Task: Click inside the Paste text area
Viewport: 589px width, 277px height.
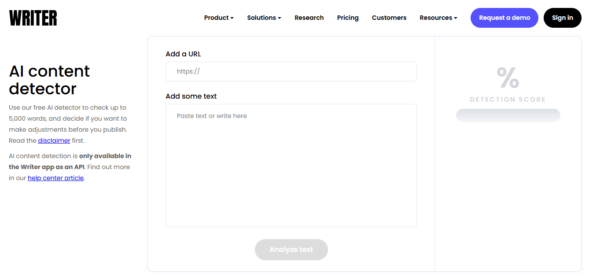Action: pos(291,166)
